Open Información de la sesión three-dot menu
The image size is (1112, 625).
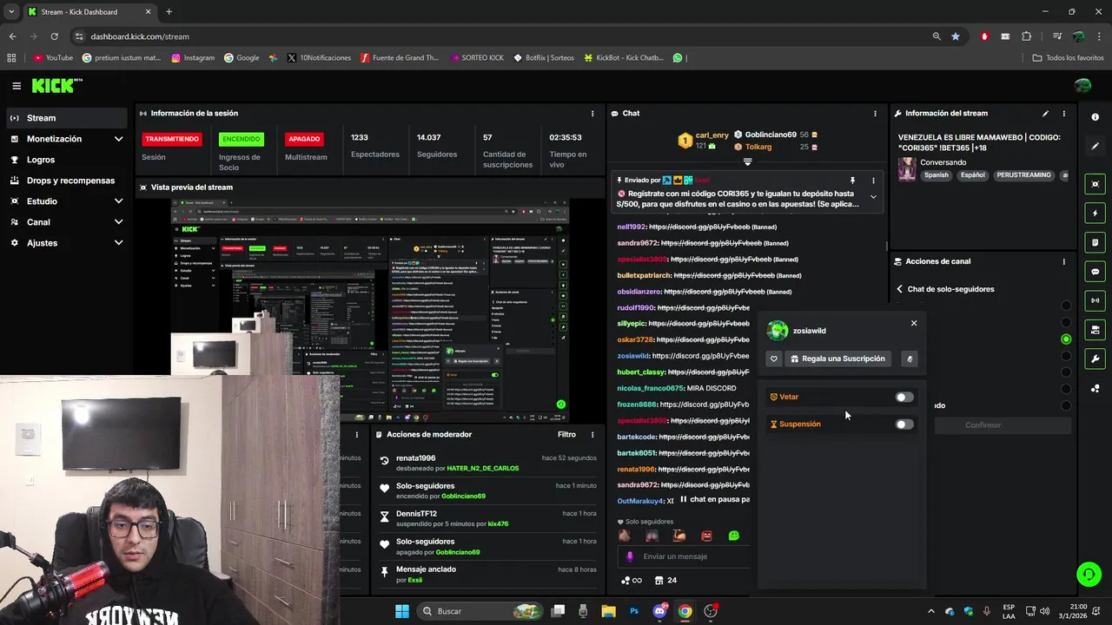tap(592, 114)
